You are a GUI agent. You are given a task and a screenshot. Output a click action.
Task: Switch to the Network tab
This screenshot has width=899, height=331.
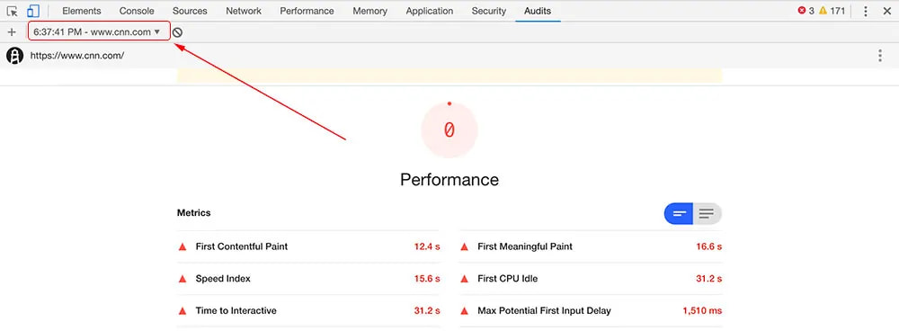tap(244, 11)
